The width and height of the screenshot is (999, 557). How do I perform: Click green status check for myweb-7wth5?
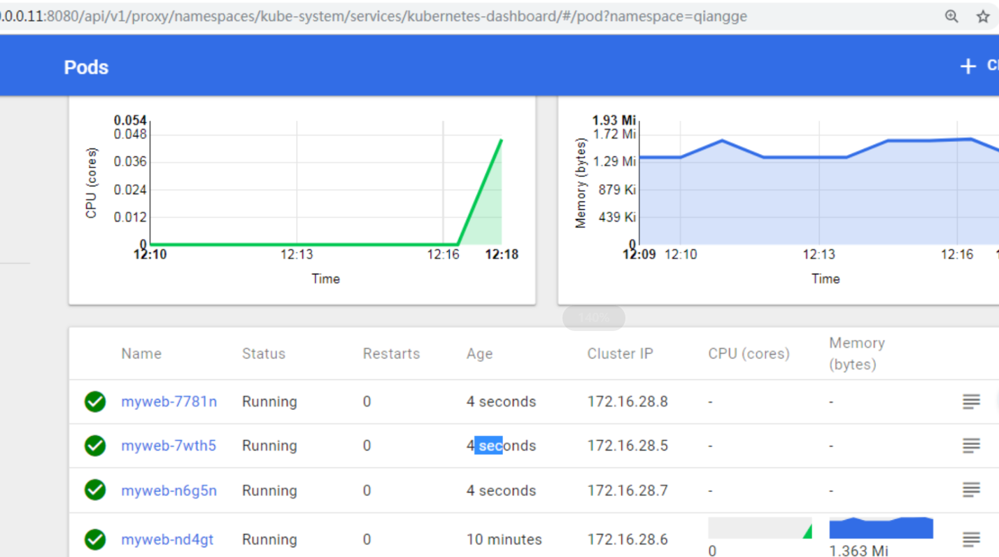click(95, 446)
